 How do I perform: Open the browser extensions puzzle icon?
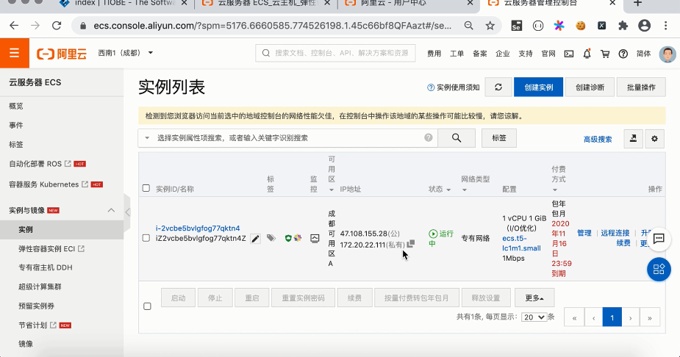tap(623, 26)
